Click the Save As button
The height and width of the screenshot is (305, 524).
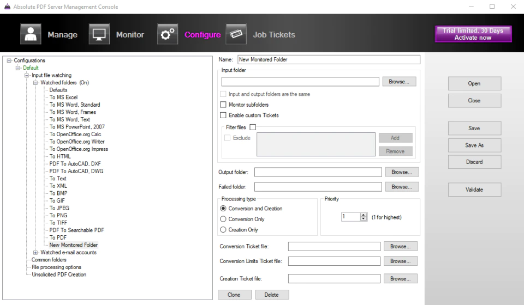(474, 145)
